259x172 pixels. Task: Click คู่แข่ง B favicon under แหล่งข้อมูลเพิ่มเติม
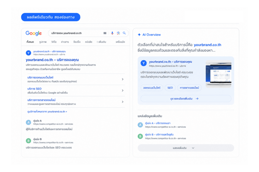point(140,136)
